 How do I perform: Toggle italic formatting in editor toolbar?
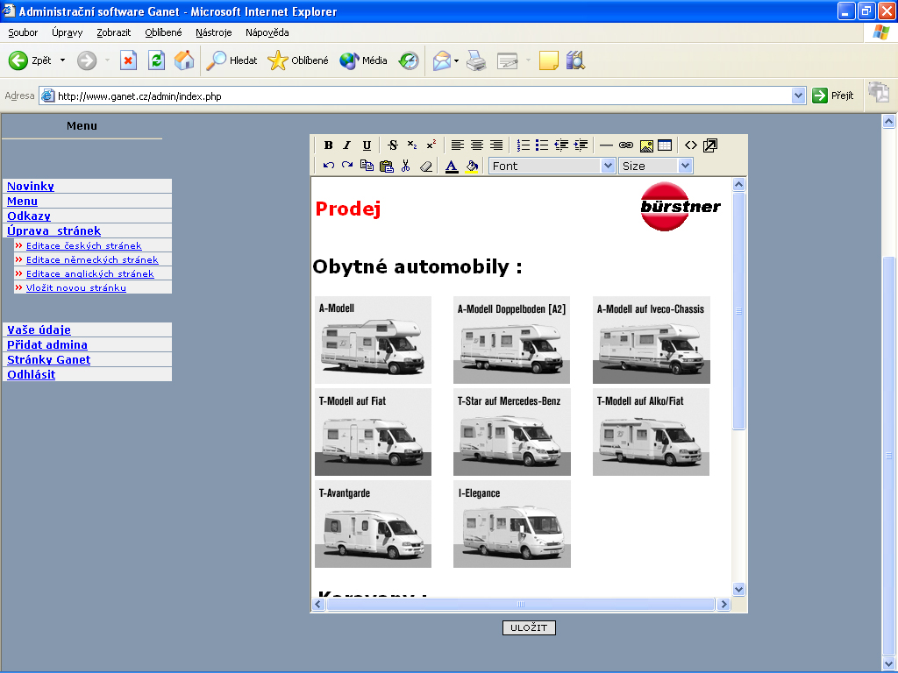346,145
